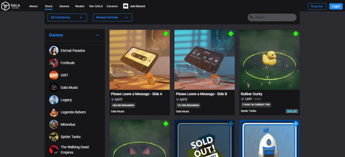This screenshot has height=157, width=345.
Task: Click the '197/400 REMAINING' badge
Action: (x=188, y=105)
